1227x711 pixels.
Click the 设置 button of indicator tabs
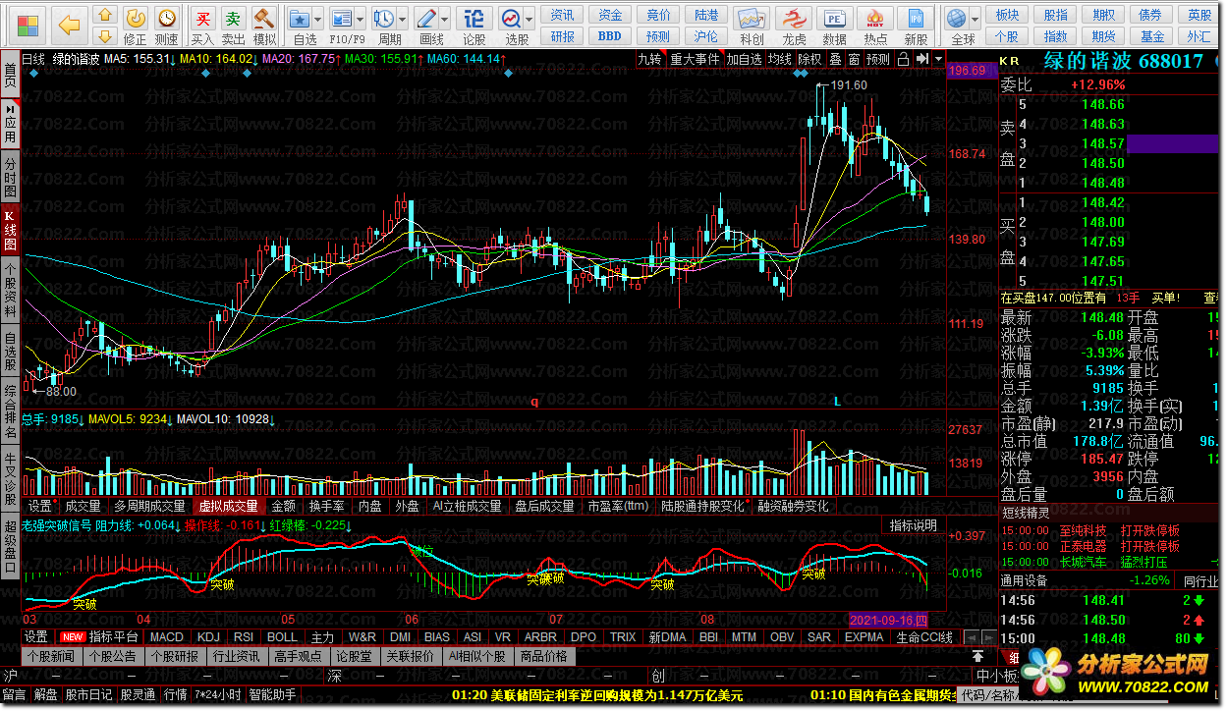click(36, 637)
